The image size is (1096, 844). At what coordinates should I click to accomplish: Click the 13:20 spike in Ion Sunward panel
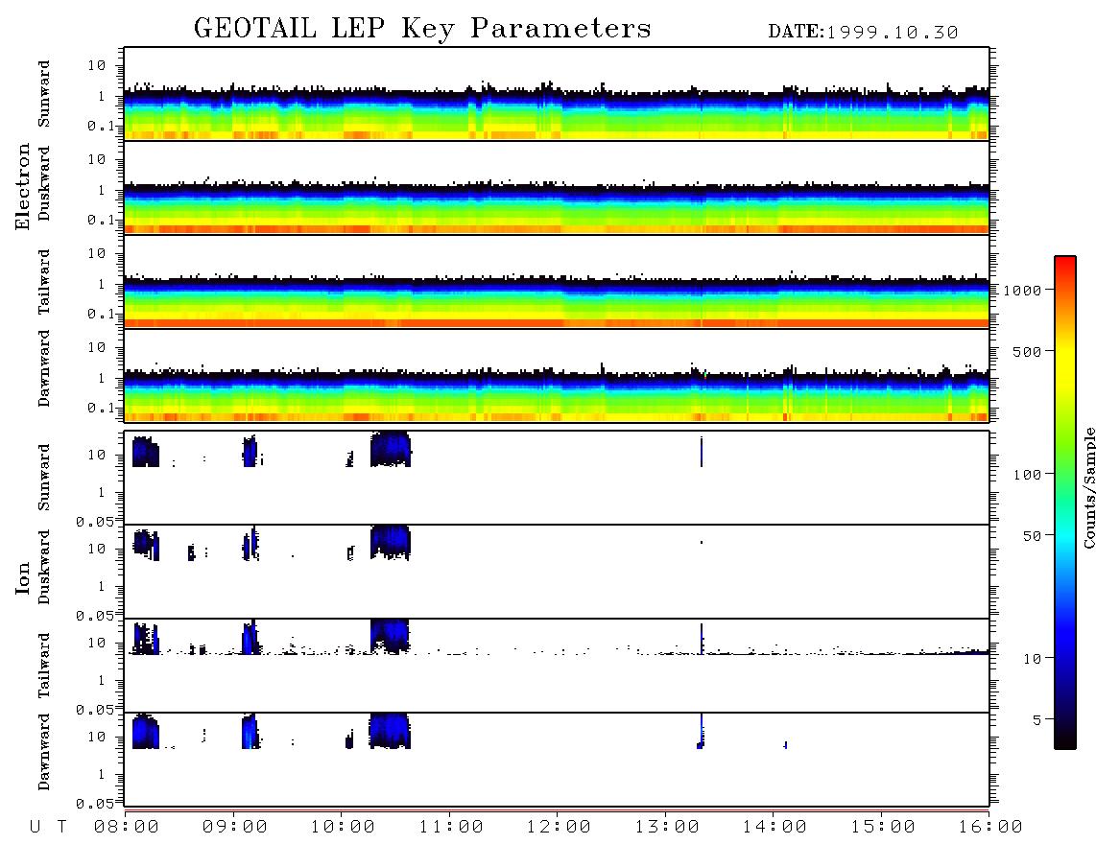tap(702, 452)
